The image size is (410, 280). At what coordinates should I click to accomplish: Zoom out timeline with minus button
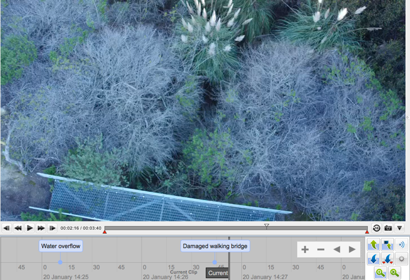(321, 249)
